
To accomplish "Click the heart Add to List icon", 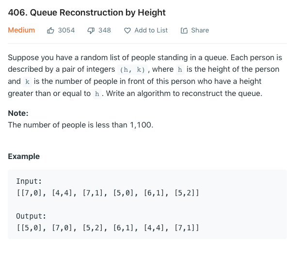I will coord(127,31).
